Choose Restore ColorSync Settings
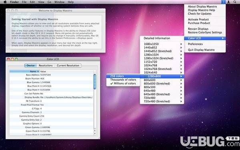Viewport: 240px width, 150px height. 205,32
